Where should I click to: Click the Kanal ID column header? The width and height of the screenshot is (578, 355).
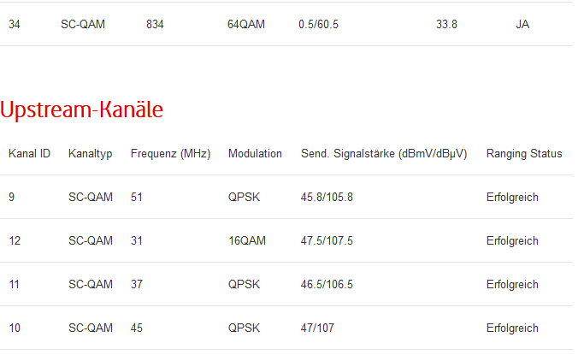point(29,154)
